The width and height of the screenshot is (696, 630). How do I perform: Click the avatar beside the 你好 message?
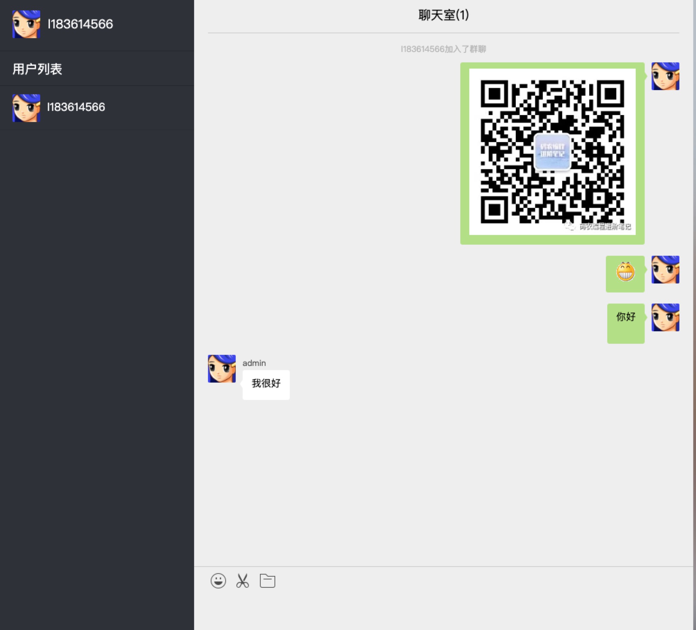(665, 317)
